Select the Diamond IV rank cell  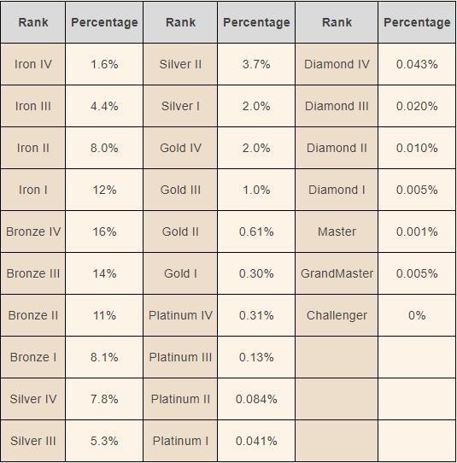click(337, 64)
